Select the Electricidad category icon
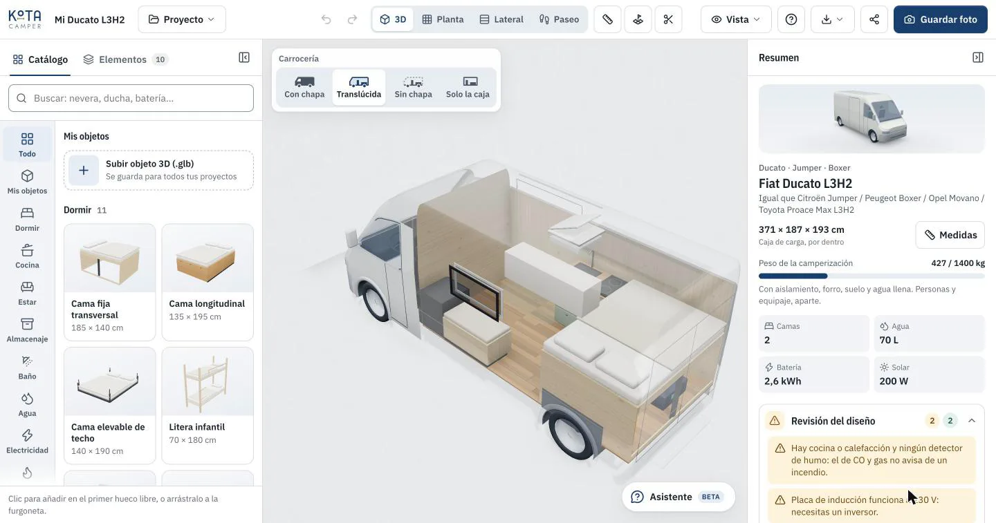 (x=27, y=442)
